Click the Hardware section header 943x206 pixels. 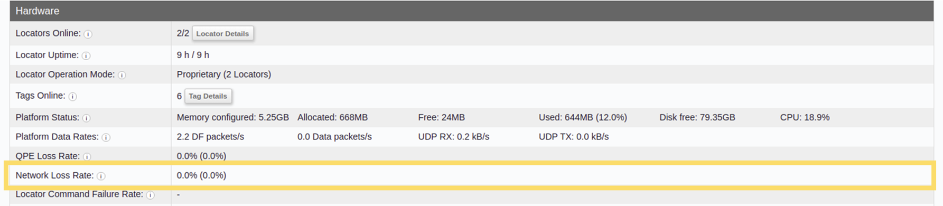click(x=471, y=11)
